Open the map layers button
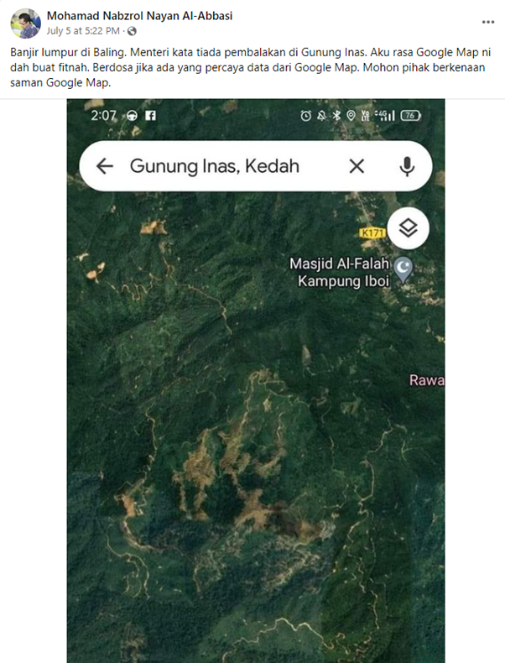The width and height of the screenshot is (505, 663). click(409, 228)
